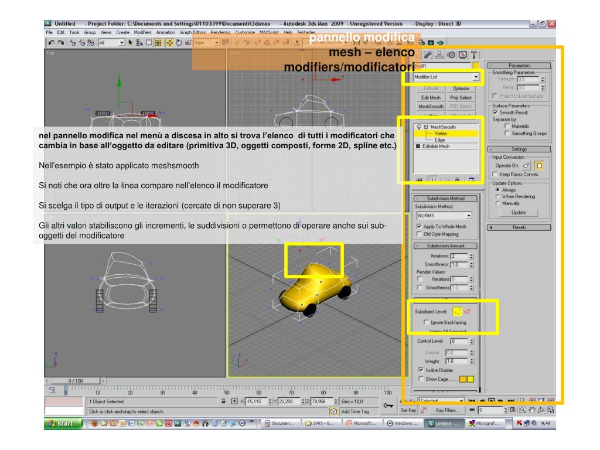The image size is (600, 450).
Task: Click the Update button
Action: [519, 212]
